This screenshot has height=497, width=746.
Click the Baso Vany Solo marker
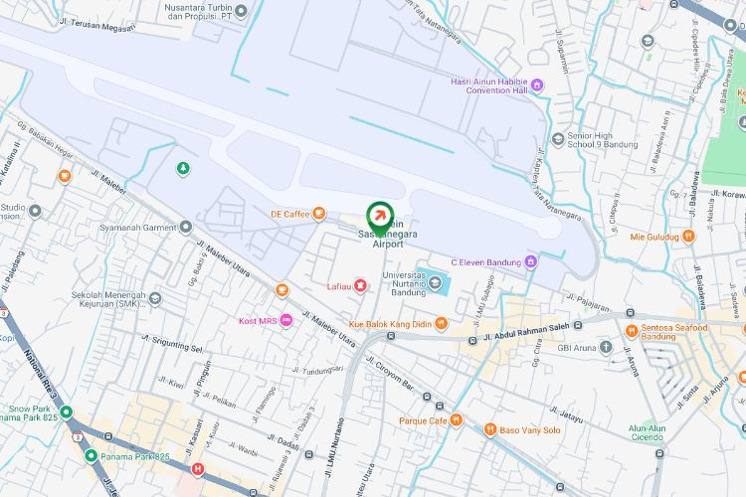pos(490,429)
